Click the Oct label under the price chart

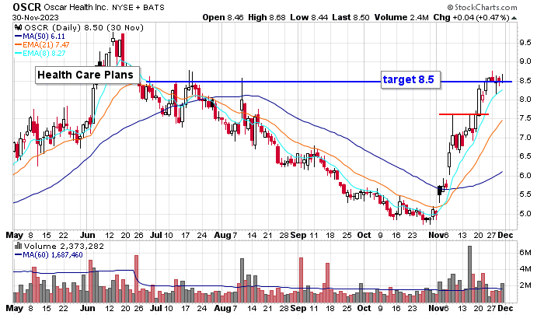click(364, 235)
